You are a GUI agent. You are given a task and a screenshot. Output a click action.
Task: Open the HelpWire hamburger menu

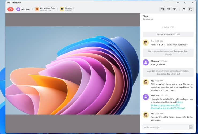pyautogui.click(x=9, y=3)
